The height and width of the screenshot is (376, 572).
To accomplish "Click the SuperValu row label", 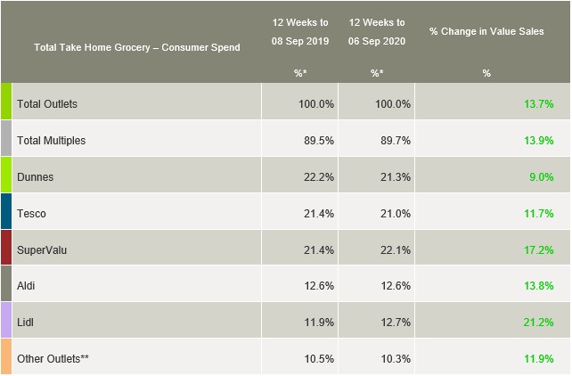I will point(42,249).
